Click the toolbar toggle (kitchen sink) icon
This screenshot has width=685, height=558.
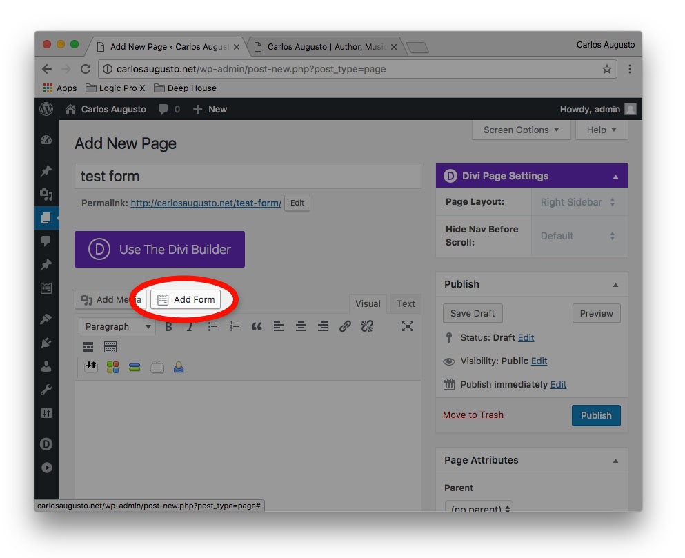(110, 347)
